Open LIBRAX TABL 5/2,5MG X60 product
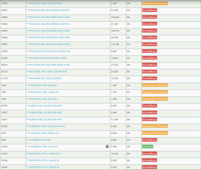The height and width of the screenshot is (170, 201). pos(44,119)
